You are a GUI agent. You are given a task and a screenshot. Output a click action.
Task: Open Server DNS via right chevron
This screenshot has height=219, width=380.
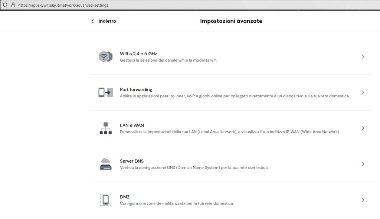click(x=363, y=164)
